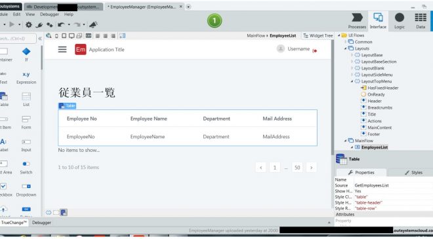This screenshot has width=433, height=239.
Task: Expand the Common UI flow folder
Action: click(x=345, y=42)
